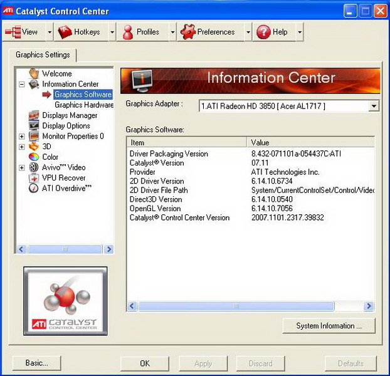Click the Information Center banner monitor icon
Viewport: 390px width, 376px height.
coord(142,80)
